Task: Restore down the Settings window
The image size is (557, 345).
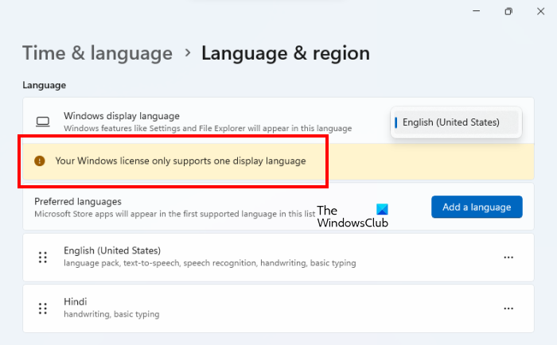Action: (x=508, y=11)
